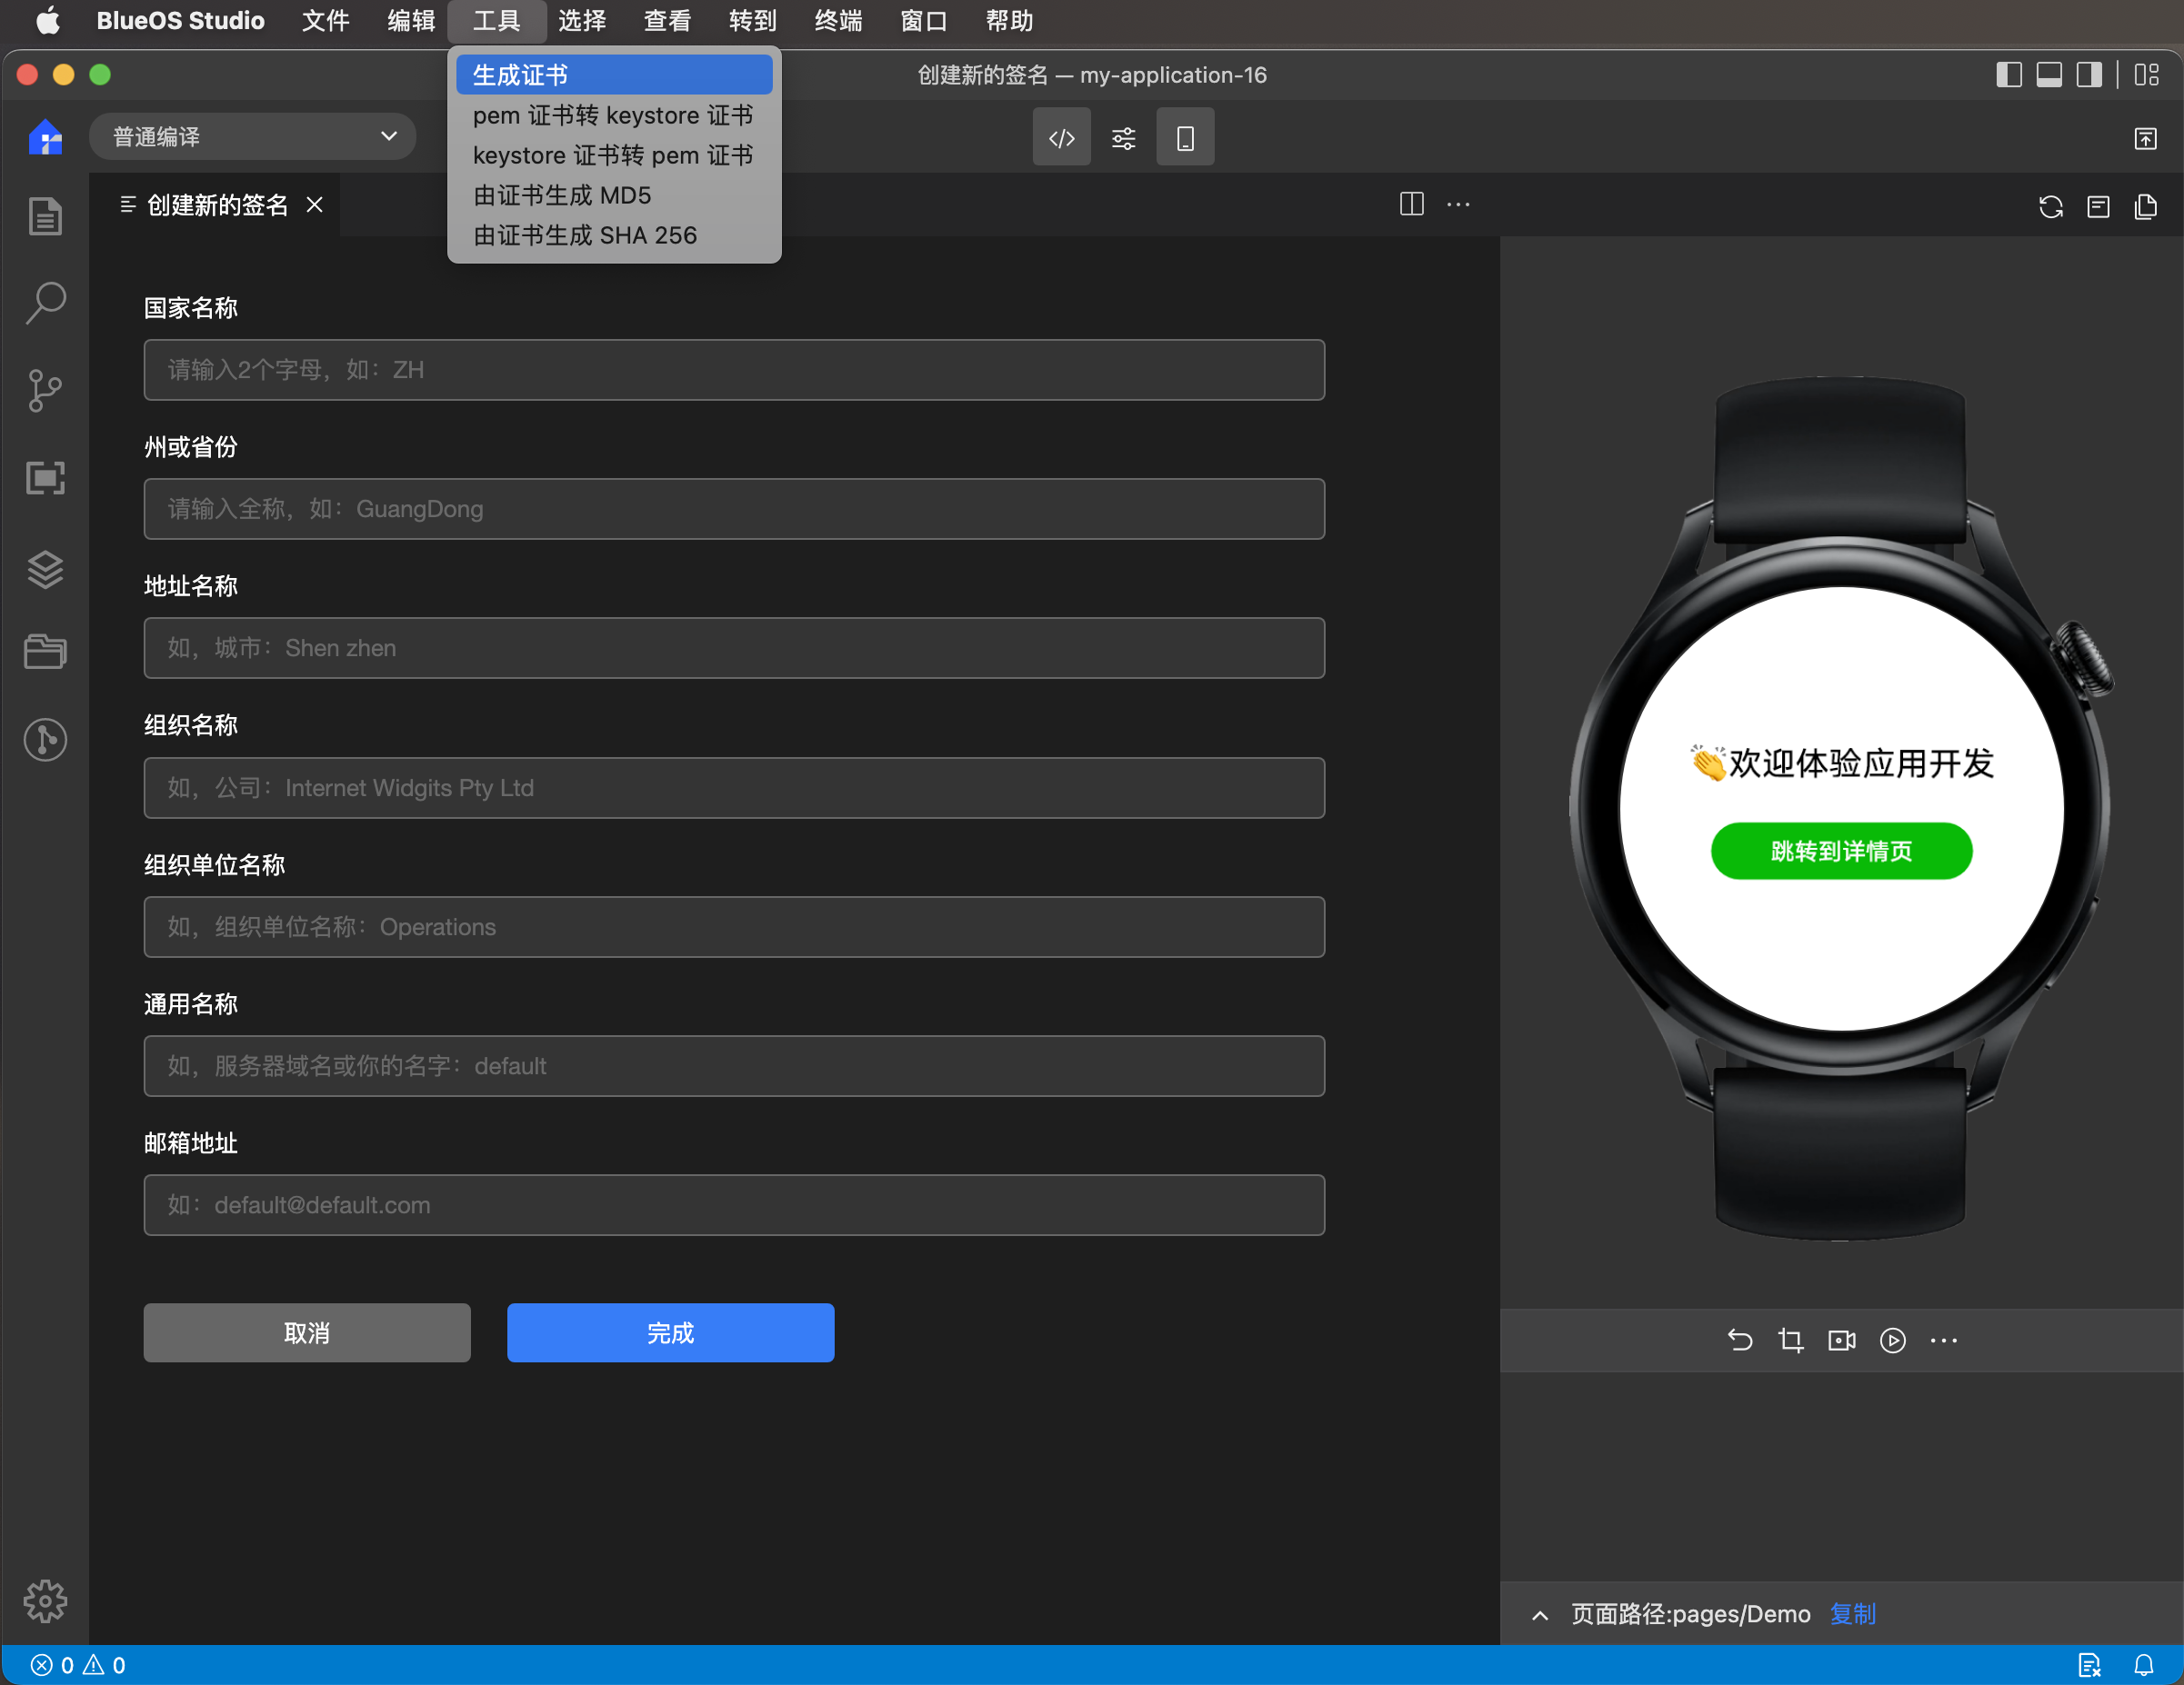This screenshot has width=2184, height=1685.
Task: Expand the page path chevron
Action: 1540,1615
